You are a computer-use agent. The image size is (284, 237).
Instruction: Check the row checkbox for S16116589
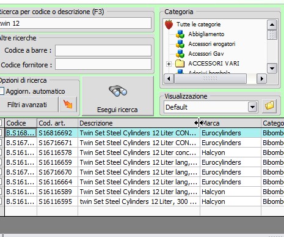click(x=1, y=192)
